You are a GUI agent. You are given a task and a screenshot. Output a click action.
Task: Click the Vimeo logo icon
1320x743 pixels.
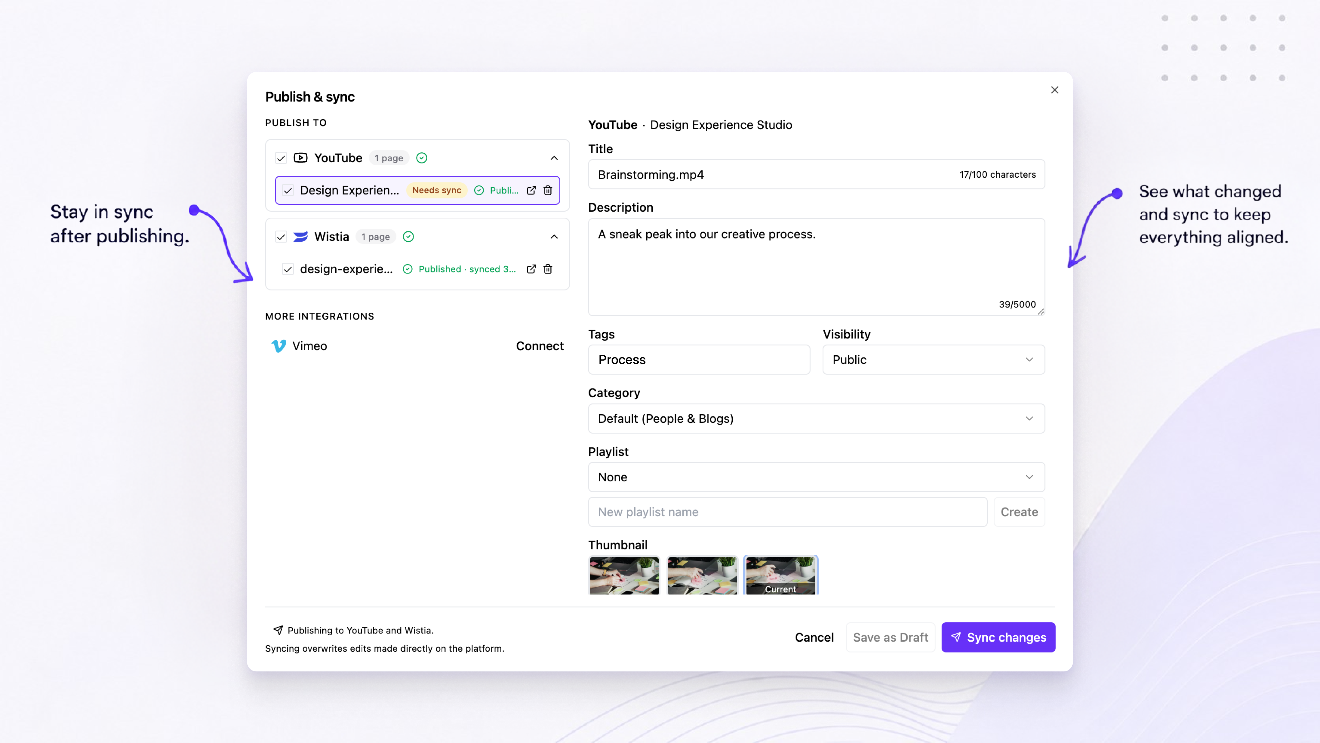click(x=278, y=346)
